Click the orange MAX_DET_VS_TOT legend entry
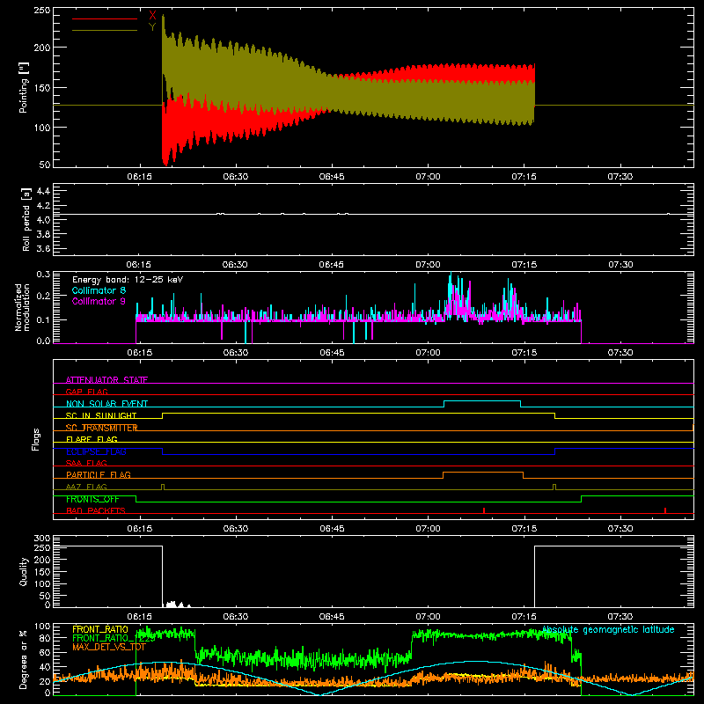The width and height of the screenshot is (704, 704). pyautogui.click(x=109, y=647)
